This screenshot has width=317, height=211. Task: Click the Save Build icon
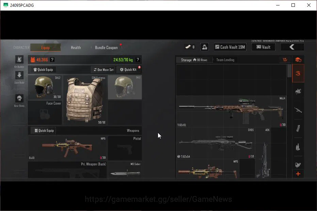click(19, 75)
